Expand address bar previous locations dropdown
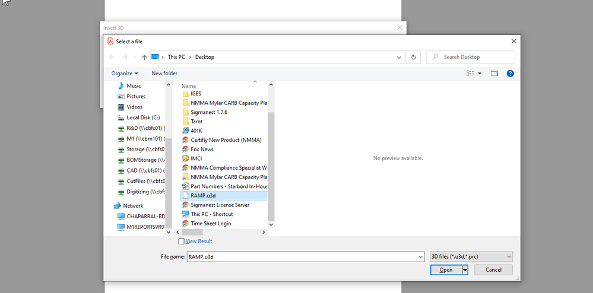 click(x=399, y=57)
